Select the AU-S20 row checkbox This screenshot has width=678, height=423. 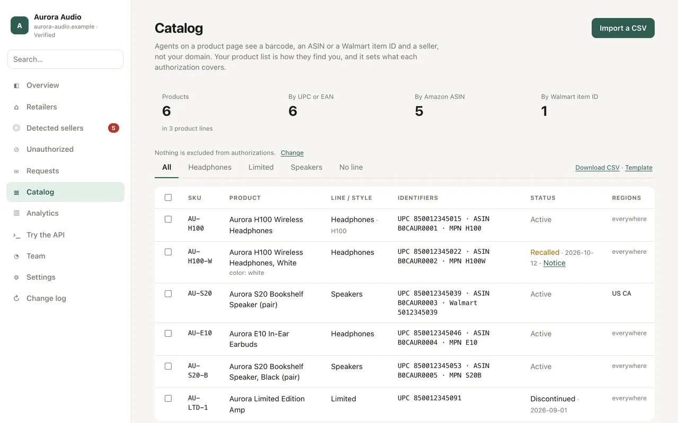168,293
